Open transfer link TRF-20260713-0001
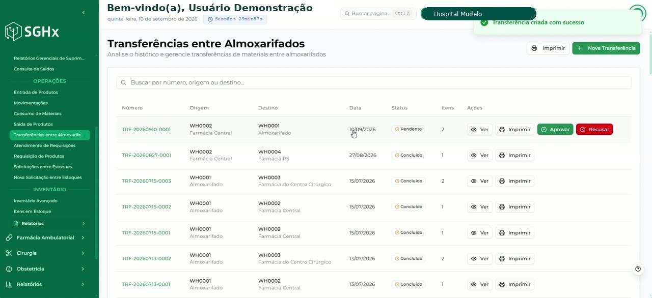Screen dimensions: 652x298 [x=146, y=284]
